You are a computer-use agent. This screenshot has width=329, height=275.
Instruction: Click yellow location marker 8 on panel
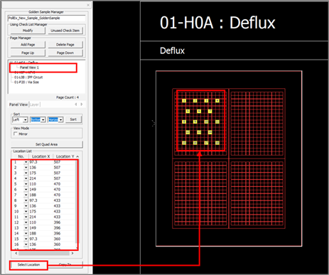184,122
